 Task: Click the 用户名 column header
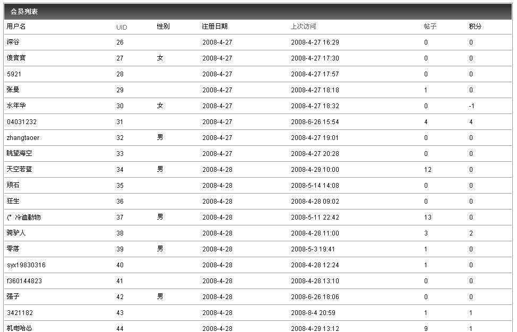16,27
